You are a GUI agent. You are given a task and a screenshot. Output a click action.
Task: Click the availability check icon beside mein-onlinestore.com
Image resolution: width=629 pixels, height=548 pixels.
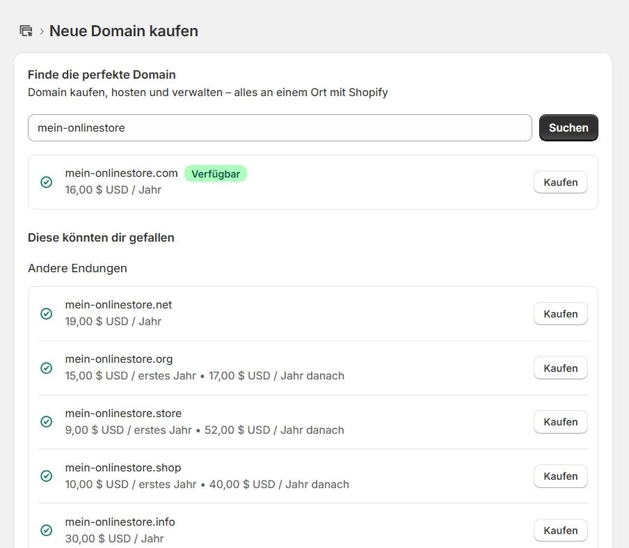coord(46,182)
